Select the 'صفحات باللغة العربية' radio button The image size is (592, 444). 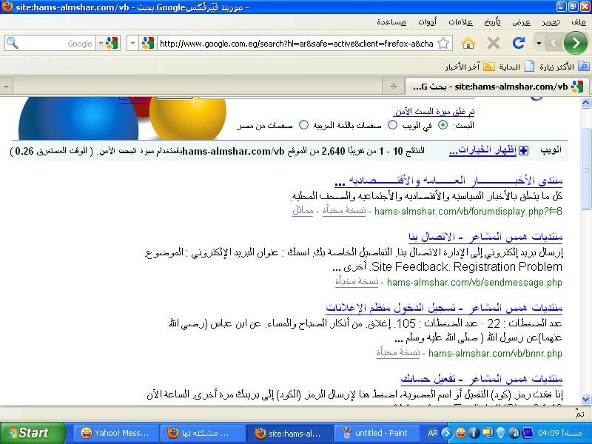393,125
